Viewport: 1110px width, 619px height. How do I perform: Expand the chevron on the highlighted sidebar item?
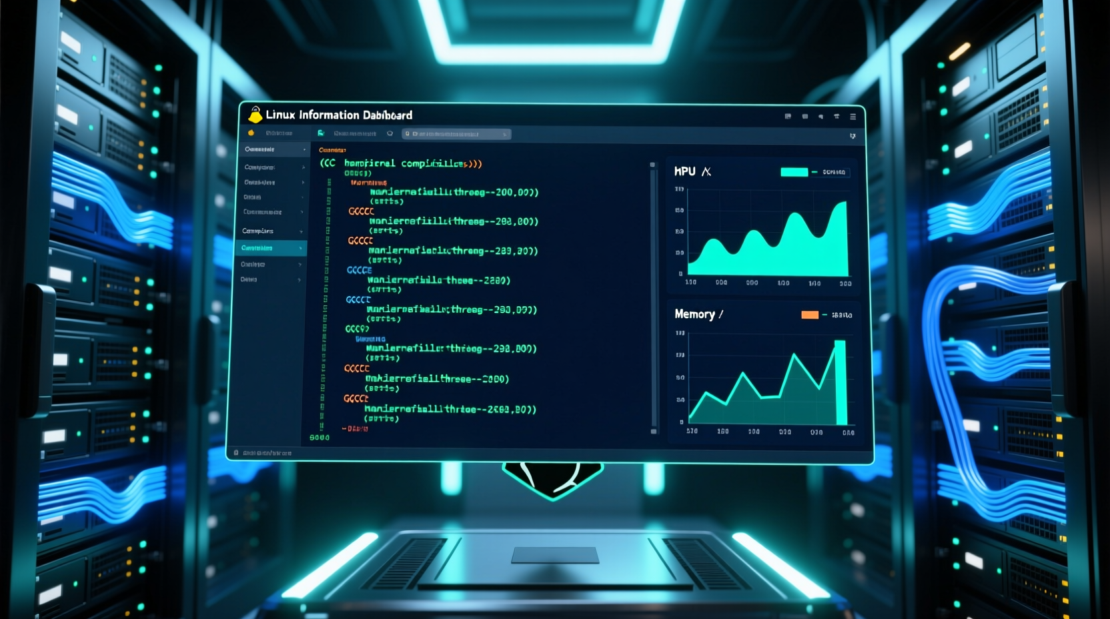300,248
